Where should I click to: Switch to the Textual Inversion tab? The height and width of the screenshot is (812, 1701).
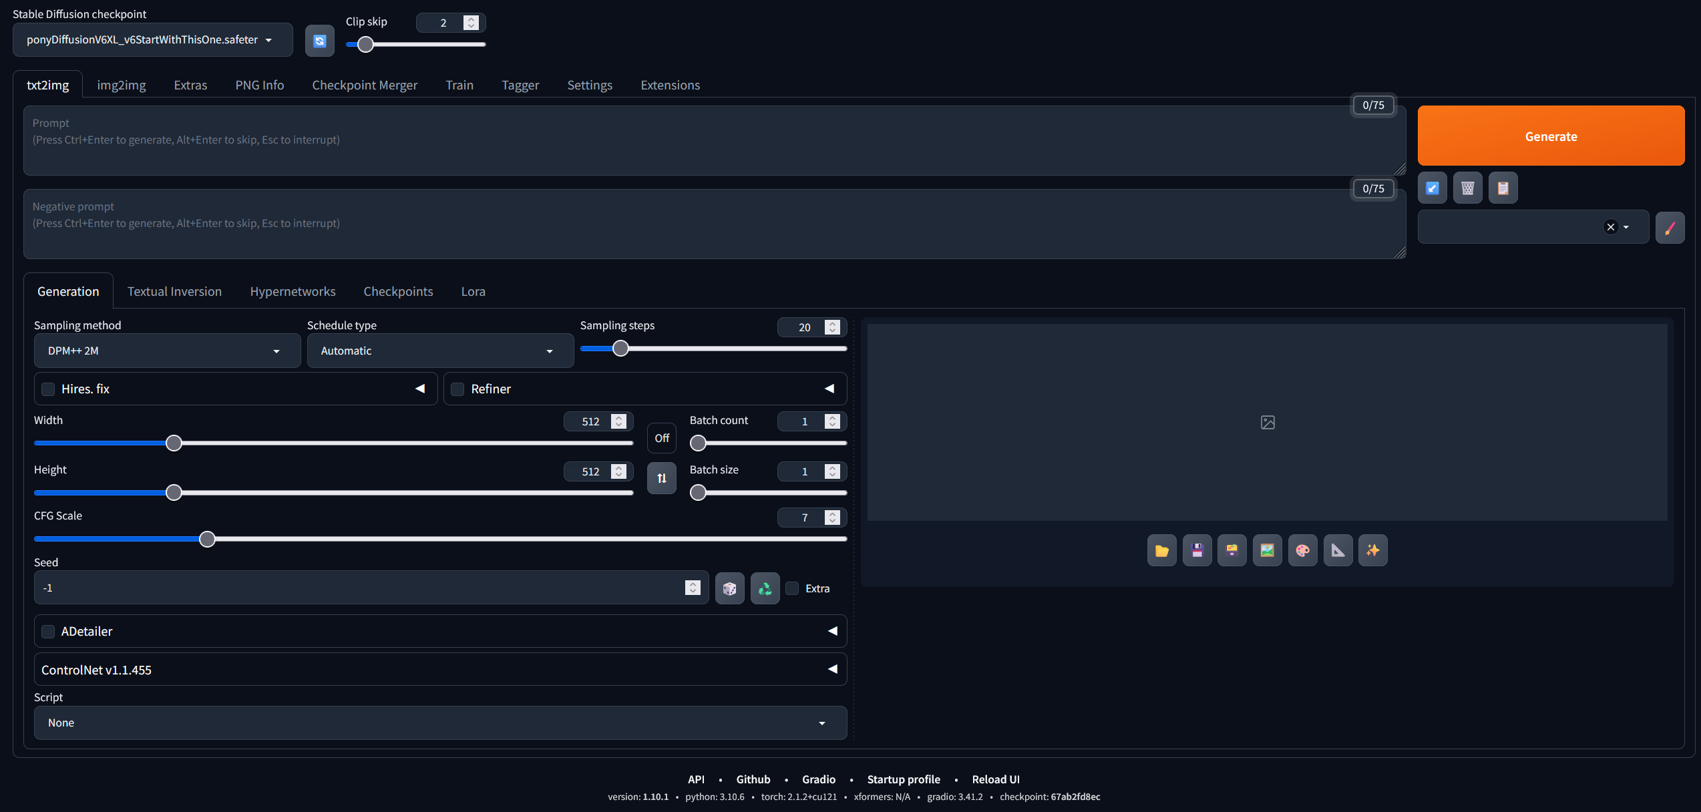174,291
